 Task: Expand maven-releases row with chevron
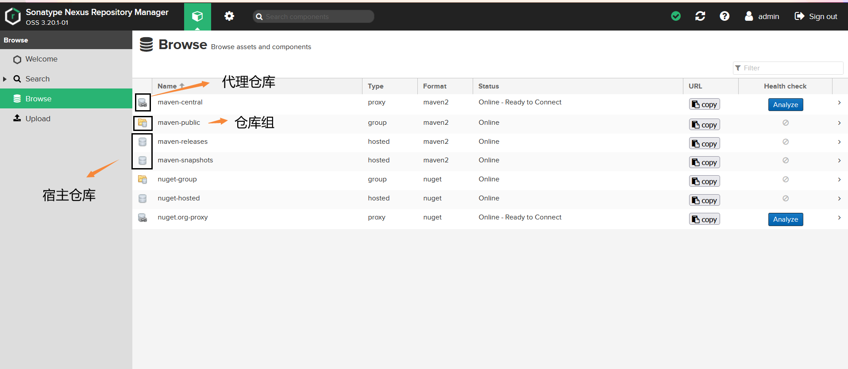839,142
